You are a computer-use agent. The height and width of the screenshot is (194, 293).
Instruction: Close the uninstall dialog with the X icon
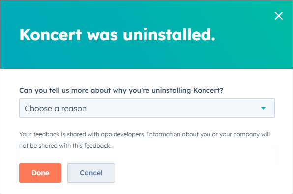[279, 16]
